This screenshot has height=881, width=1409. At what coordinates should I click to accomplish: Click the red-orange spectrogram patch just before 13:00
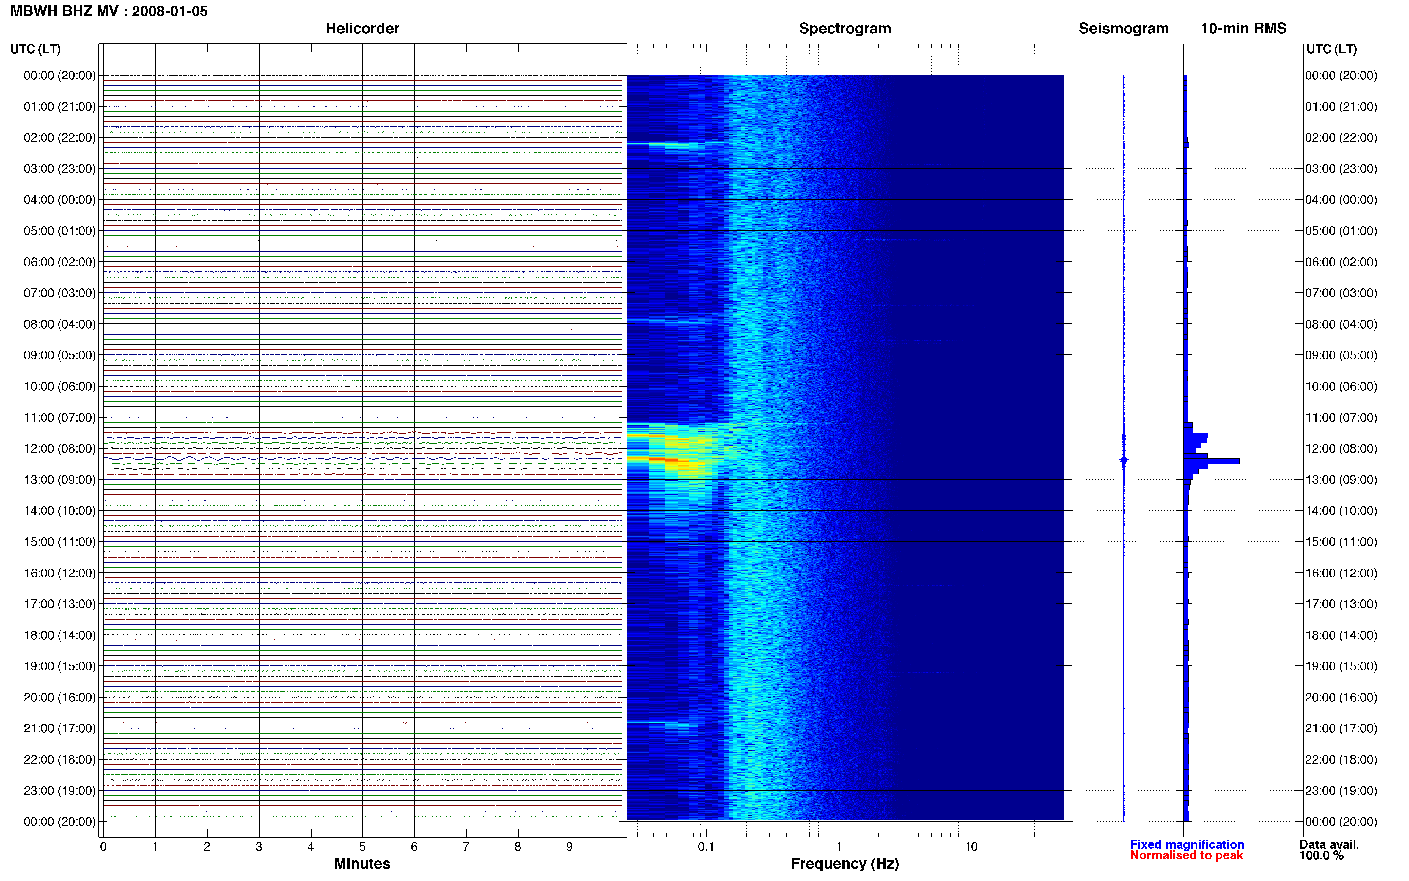[664, 460]
